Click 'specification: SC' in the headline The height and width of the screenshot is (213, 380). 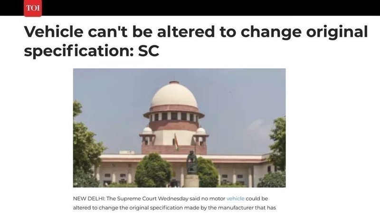click(x=91, y=51)
